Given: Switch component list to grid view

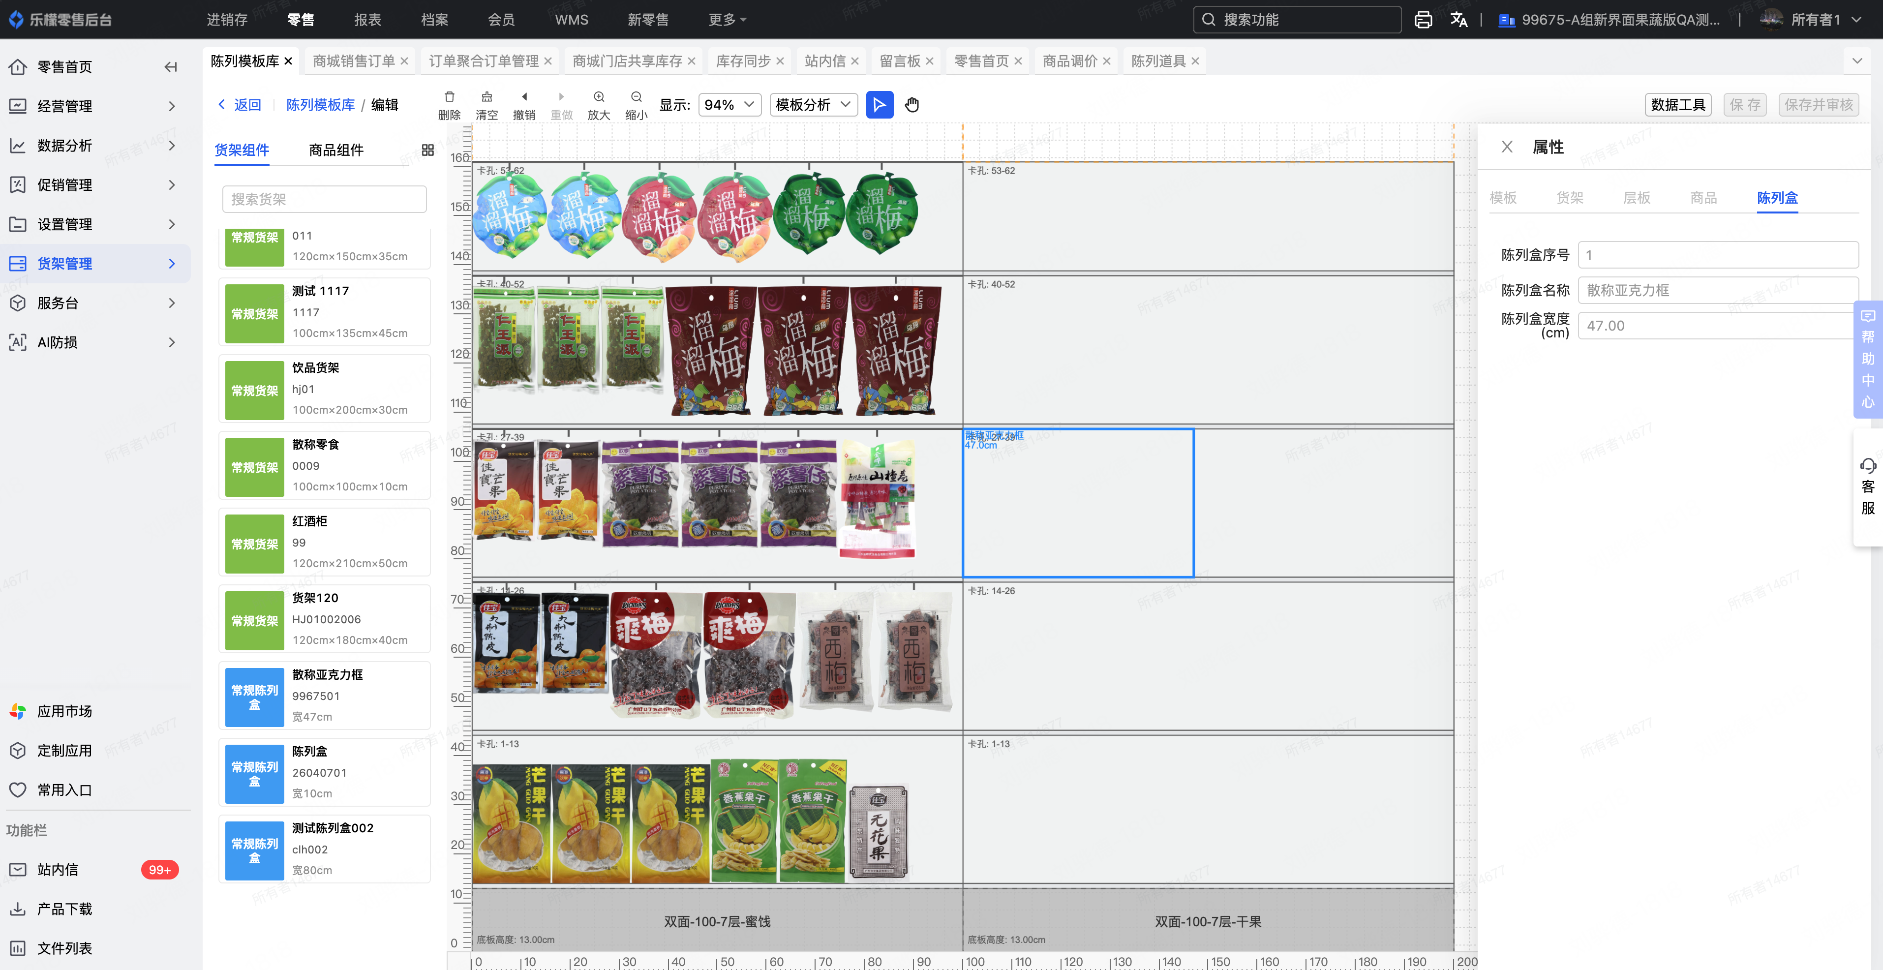Looking at the screenshot, I should tap(427, 151).
